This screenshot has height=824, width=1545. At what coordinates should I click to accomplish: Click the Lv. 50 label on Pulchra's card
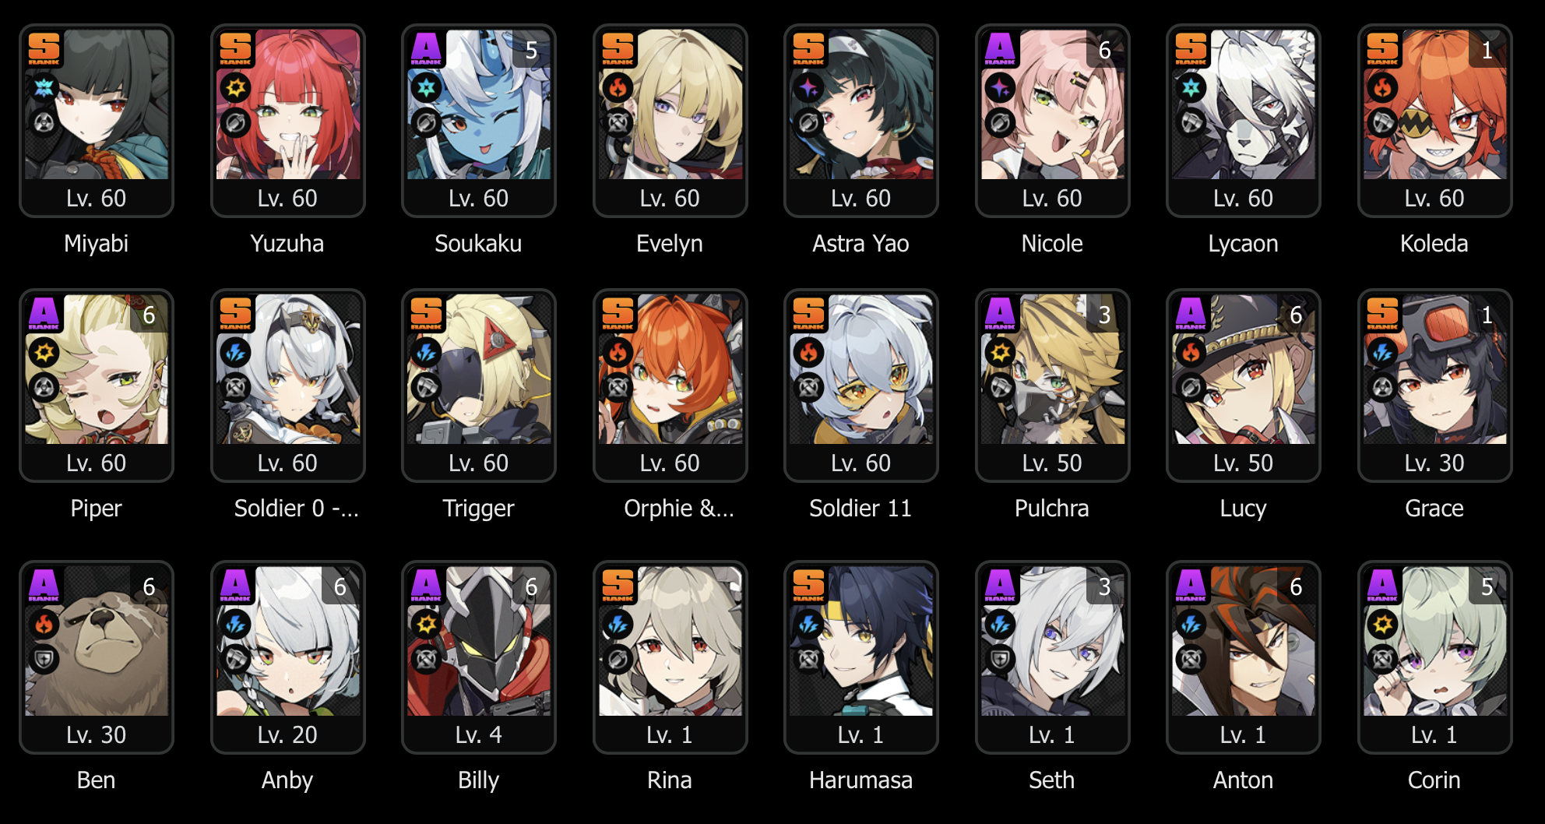(1052, 463)
